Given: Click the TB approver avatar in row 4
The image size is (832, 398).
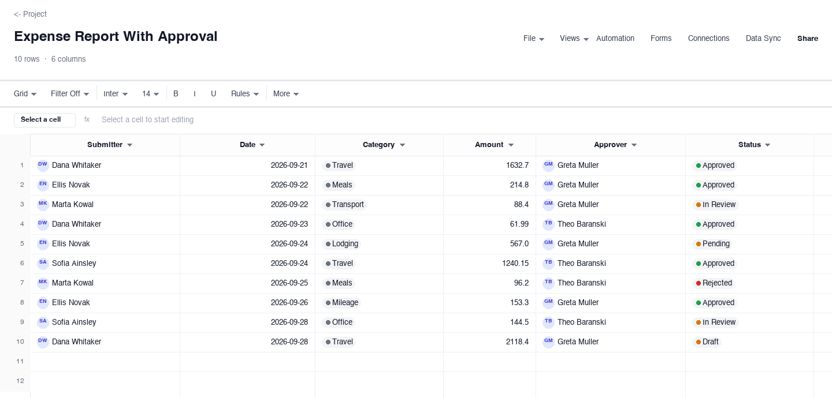Looking at the screenshot, I should coord(548,224).
